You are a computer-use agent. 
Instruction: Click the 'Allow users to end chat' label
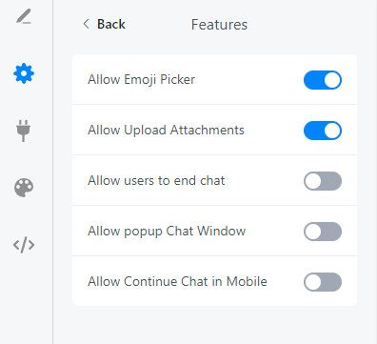[156, 181]
